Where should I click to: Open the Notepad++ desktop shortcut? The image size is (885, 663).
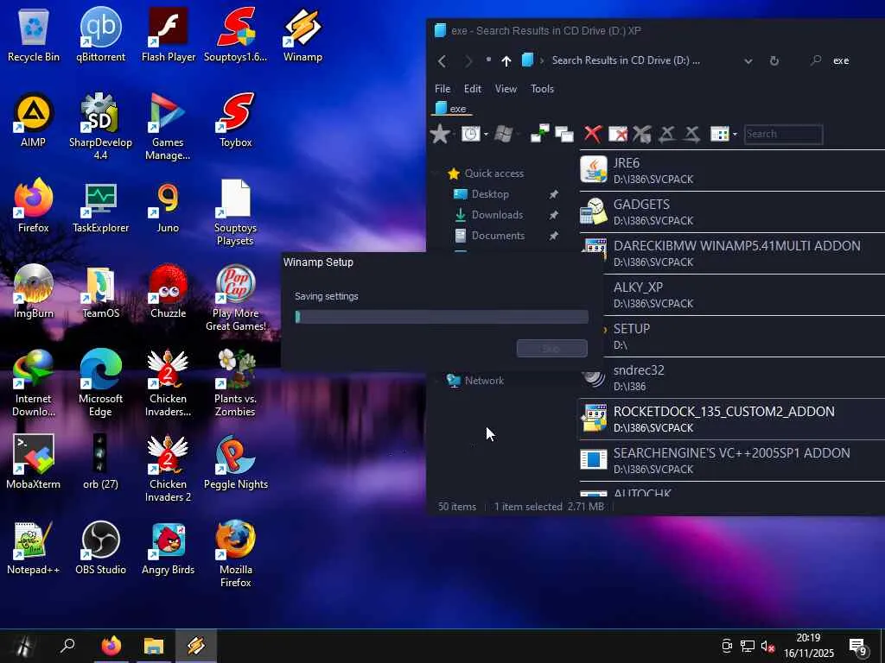pos(34,547)
